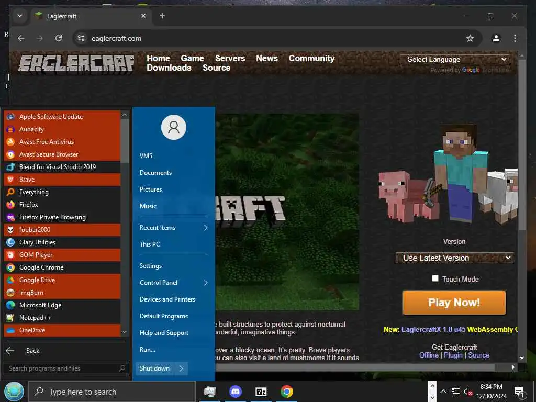Screen dimensions: 536x402
Task: Launch ImgBurn from the list
Action: point(62,293)
